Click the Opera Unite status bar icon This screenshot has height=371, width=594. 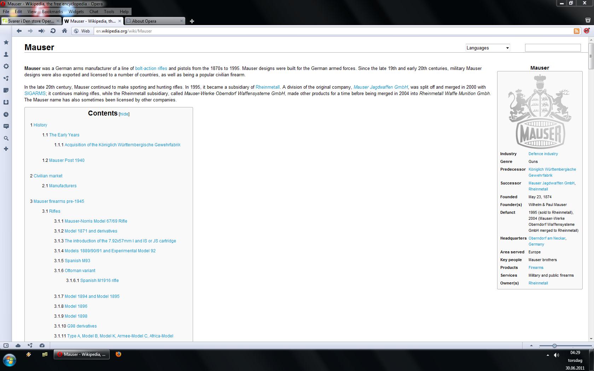(x=30, y=346)
